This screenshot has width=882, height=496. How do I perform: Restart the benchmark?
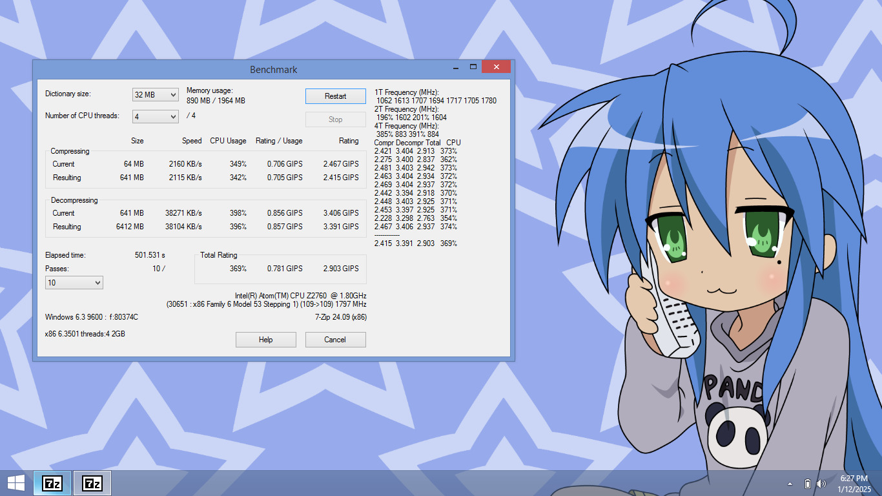pos(336,96)
